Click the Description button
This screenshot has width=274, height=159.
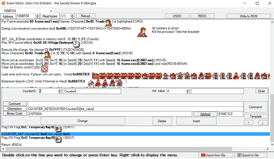tap(15, 109)
